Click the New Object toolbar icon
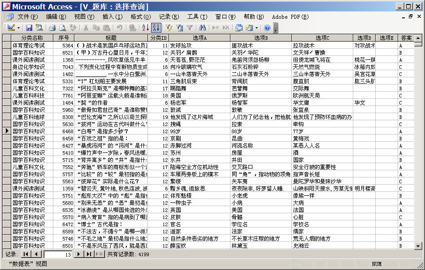 pos(249,28)
